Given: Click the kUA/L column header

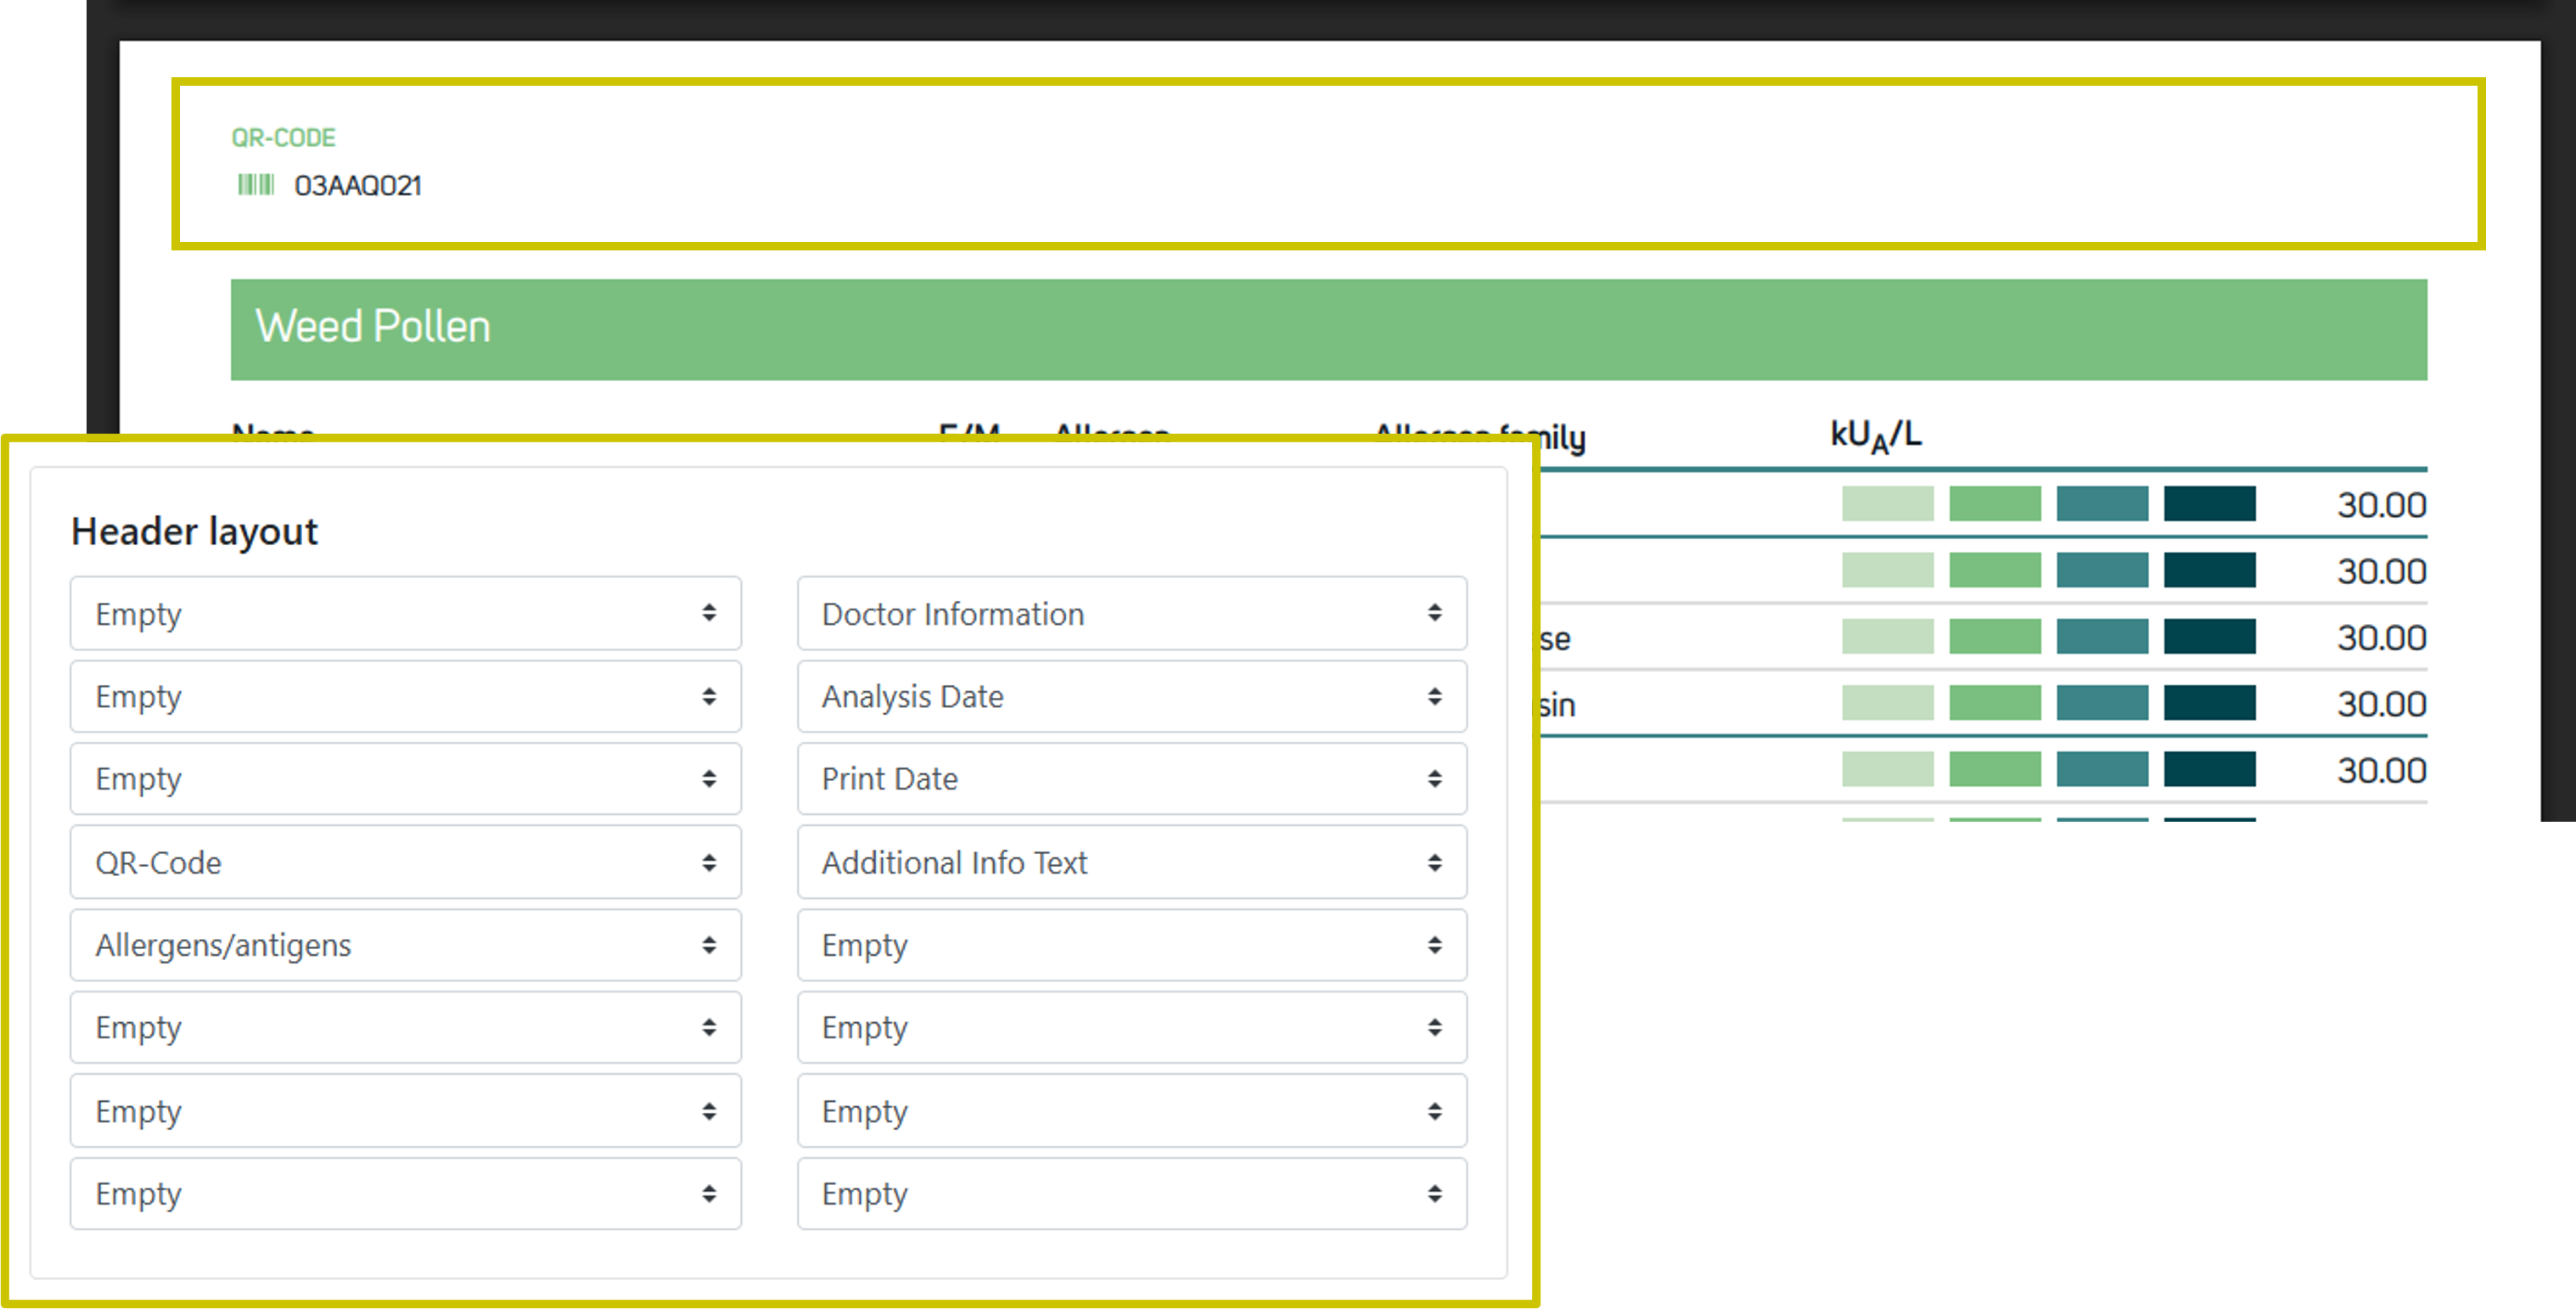Looking at the screenshot, I should click(x=1875, y=435).
